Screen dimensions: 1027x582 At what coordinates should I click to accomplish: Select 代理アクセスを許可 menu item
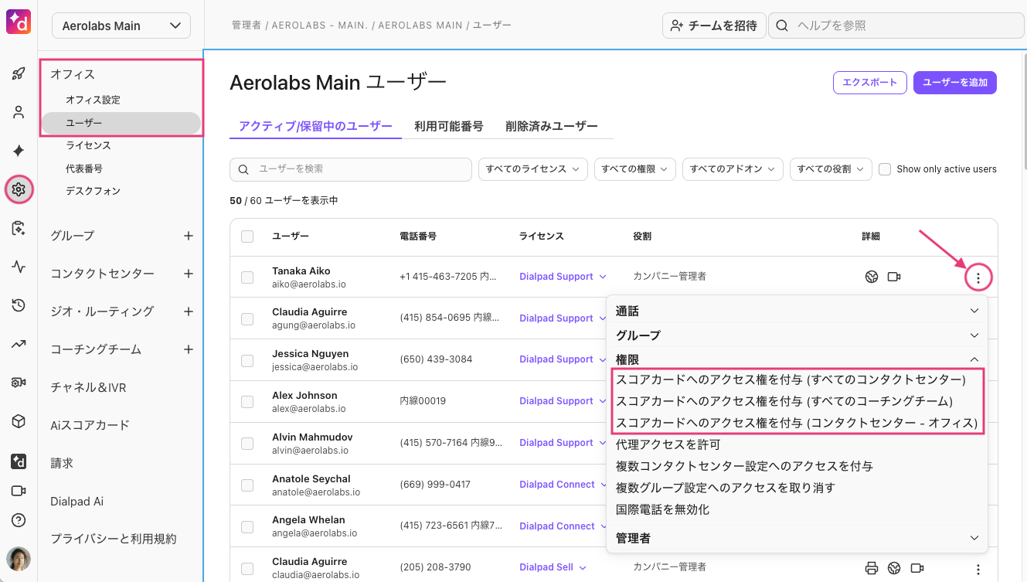[x=668, y=444]
